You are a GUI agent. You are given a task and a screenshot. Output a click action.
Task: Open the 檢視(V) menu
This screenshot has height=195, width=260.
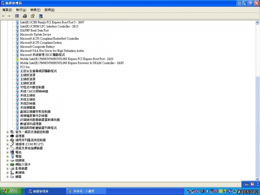(x=35, y=10)
